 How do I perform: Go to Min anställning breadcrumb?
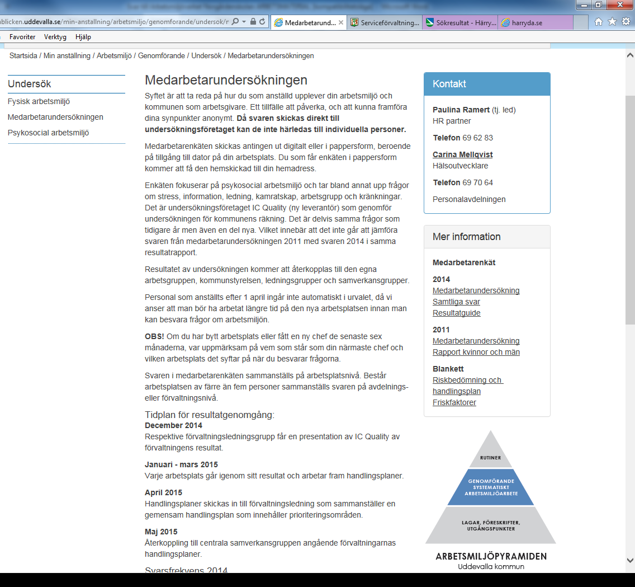[67, 55]
